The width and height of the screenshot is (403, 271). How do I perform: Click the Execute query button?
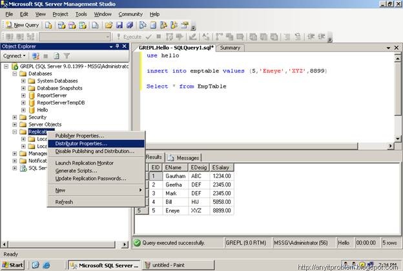[x=129, y=37]
